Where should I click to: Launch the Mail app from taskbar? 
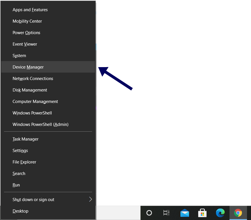(x=185, y=213)
